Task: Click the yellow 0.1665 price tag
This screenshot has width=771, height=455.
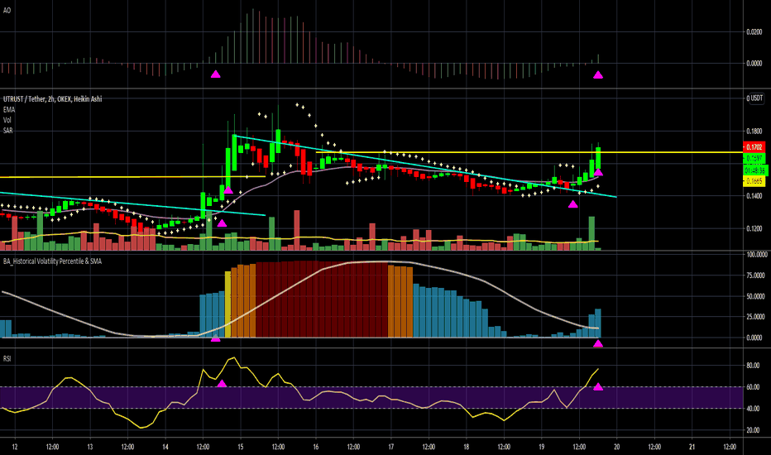Action: (754, 181)
